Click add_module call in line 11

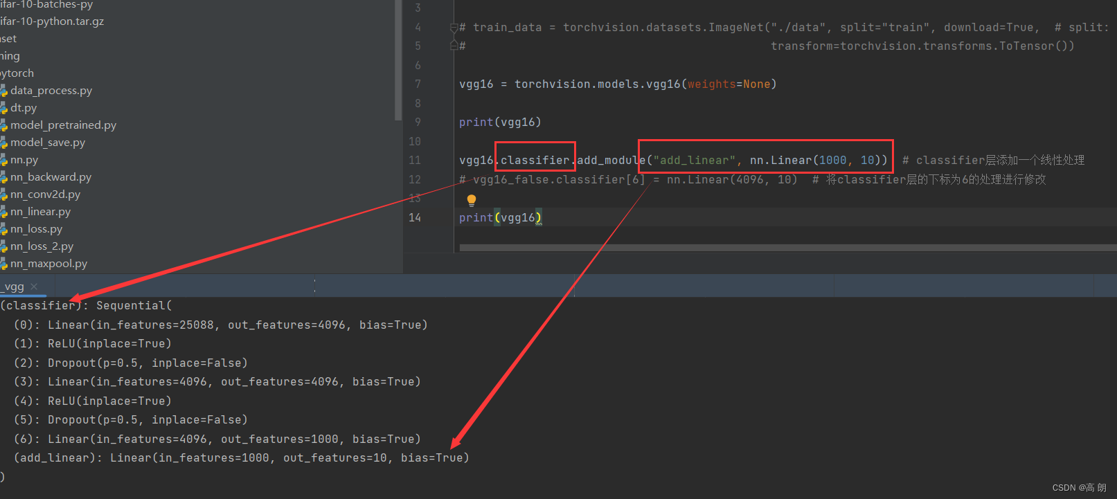tap(611, 160)
